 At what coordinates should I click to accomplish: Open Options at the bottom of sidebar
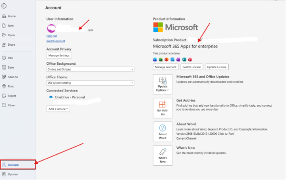[x=10, y=174]
